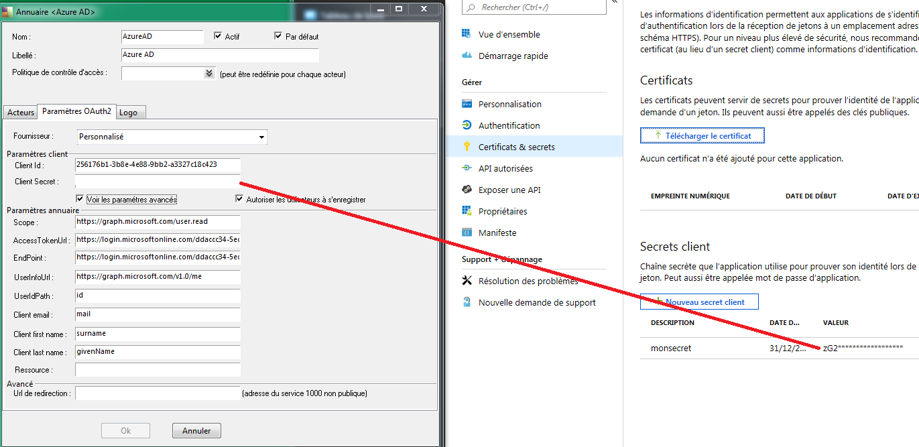Screen dimensions: 919x447
Task: Click the DATE DE DÉBUT column header
Action: coord(811,196)
